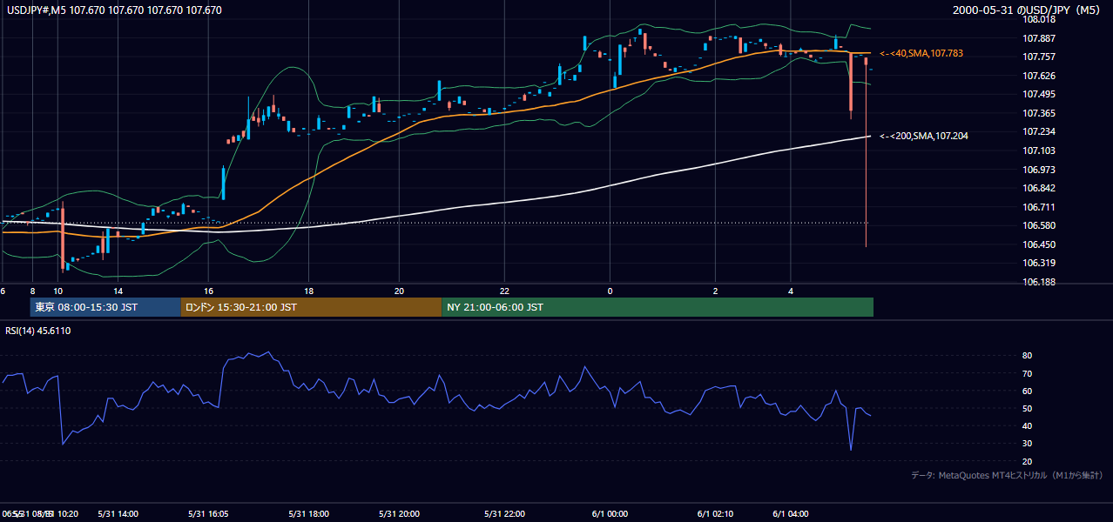Select the NY 21:00-06:00 JST session bar
Screen dimensions: 1113x522
[658, 307]
